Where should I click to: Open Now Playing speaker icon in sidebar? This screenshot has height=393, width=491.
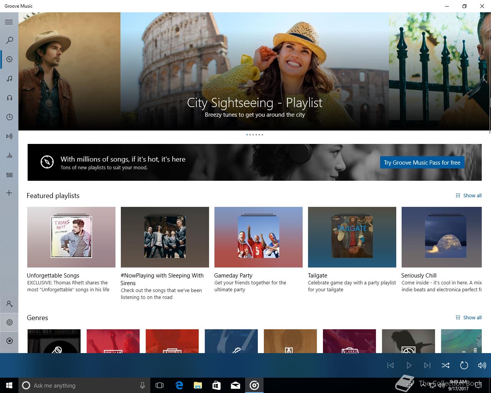click(9, 136)
